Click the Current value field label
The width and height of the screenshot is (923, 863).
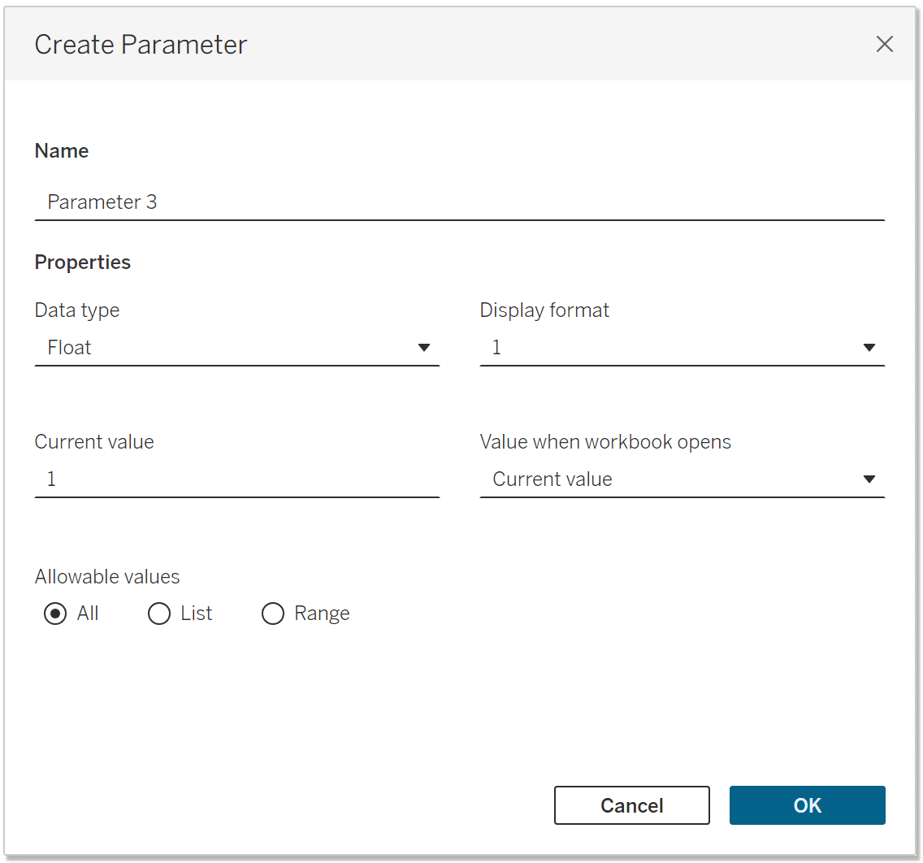94,442
